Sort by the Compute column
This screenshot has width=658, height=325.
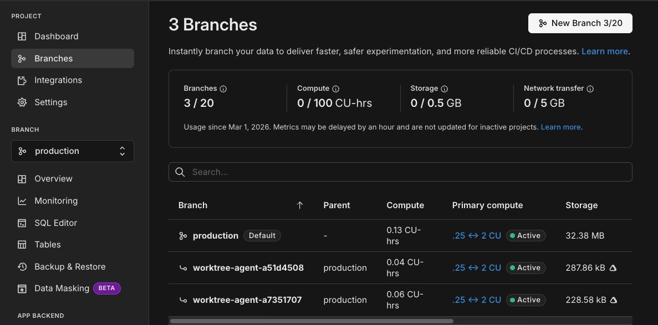pyautogui.click(x=405, y=205)
